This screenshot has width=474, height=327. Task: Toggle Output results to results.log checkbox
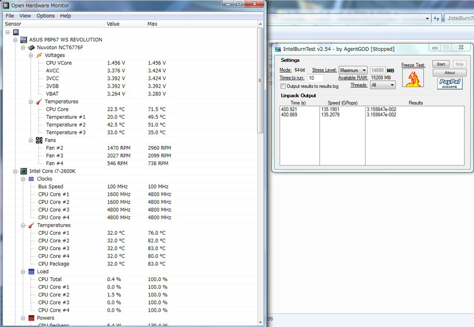283,86
